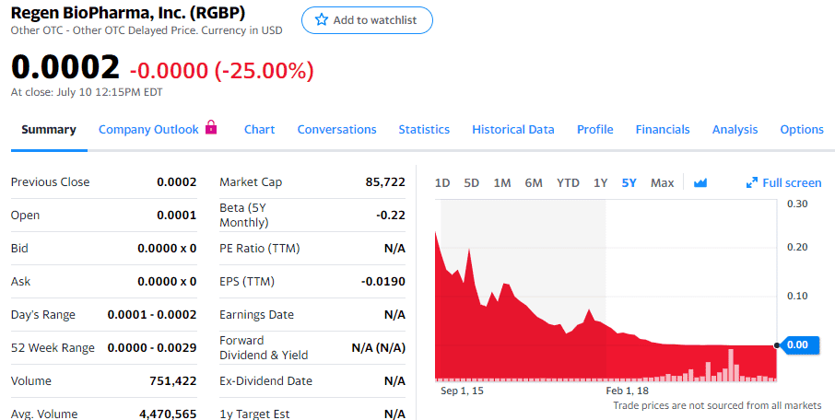835x420 pixels.
Task: Open the Company Outlook tab
Action: point(148,129)
